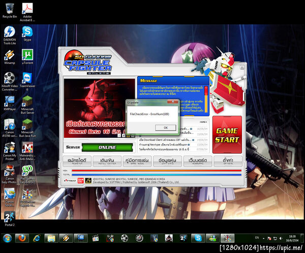Open the last news item dated 07/06/54
This screenshot has width=305, height=253.
[164, 149]
